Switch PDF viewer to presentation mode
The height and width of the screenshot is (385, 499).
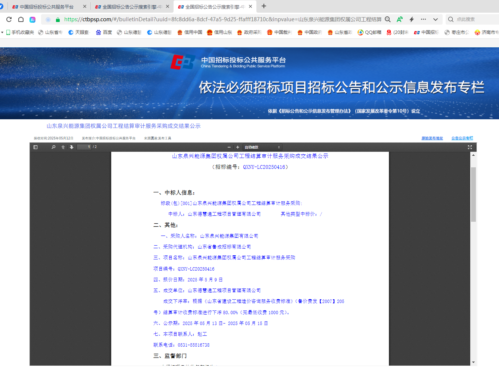click(x=470, y=147)
